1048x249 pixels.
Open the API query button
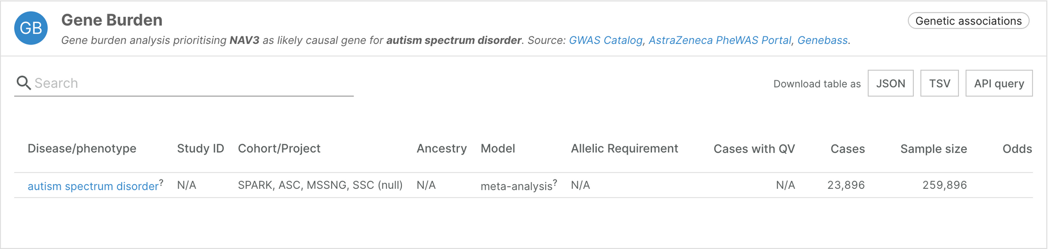tap(999, 83)
